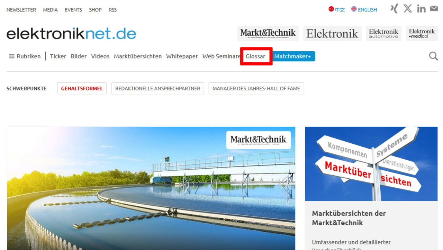Open the Marktübersichten signpost thumbnail
The image size is (443, 250).
point(371,164)
